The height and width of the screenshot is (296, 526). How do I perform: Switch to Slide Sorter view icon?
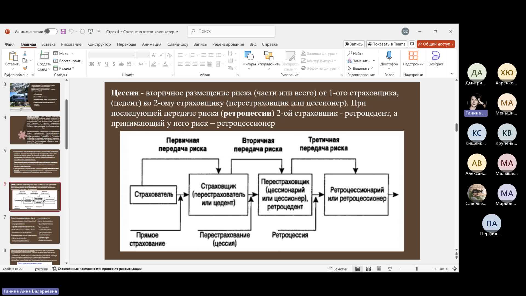(368, 269)
